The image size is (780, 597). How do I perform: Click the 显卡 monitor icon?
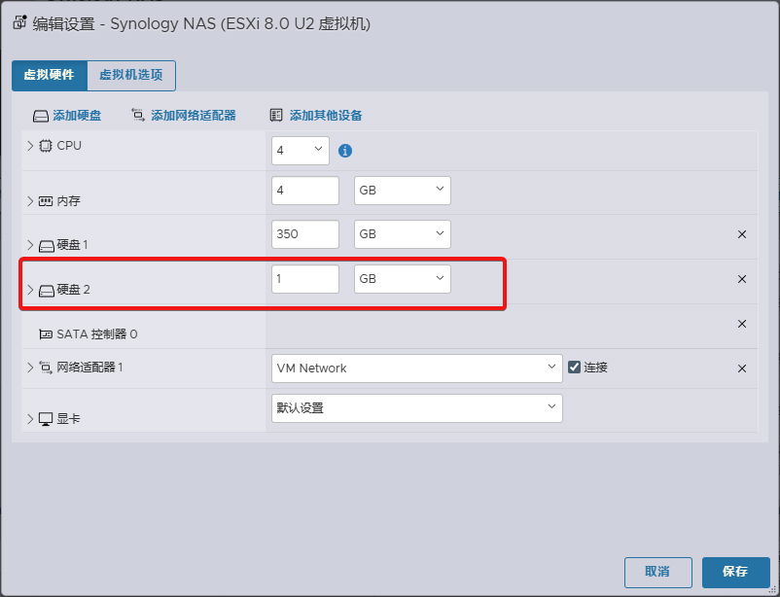(46, 419)
